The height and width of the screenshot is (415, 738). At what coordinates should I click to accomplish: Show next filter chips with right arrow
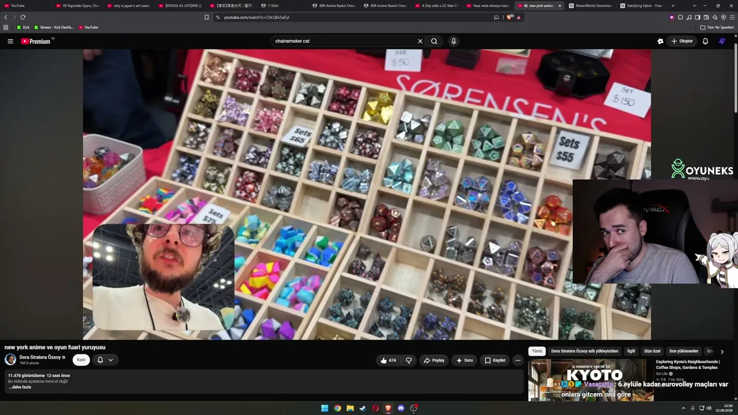tap(722, 351)
